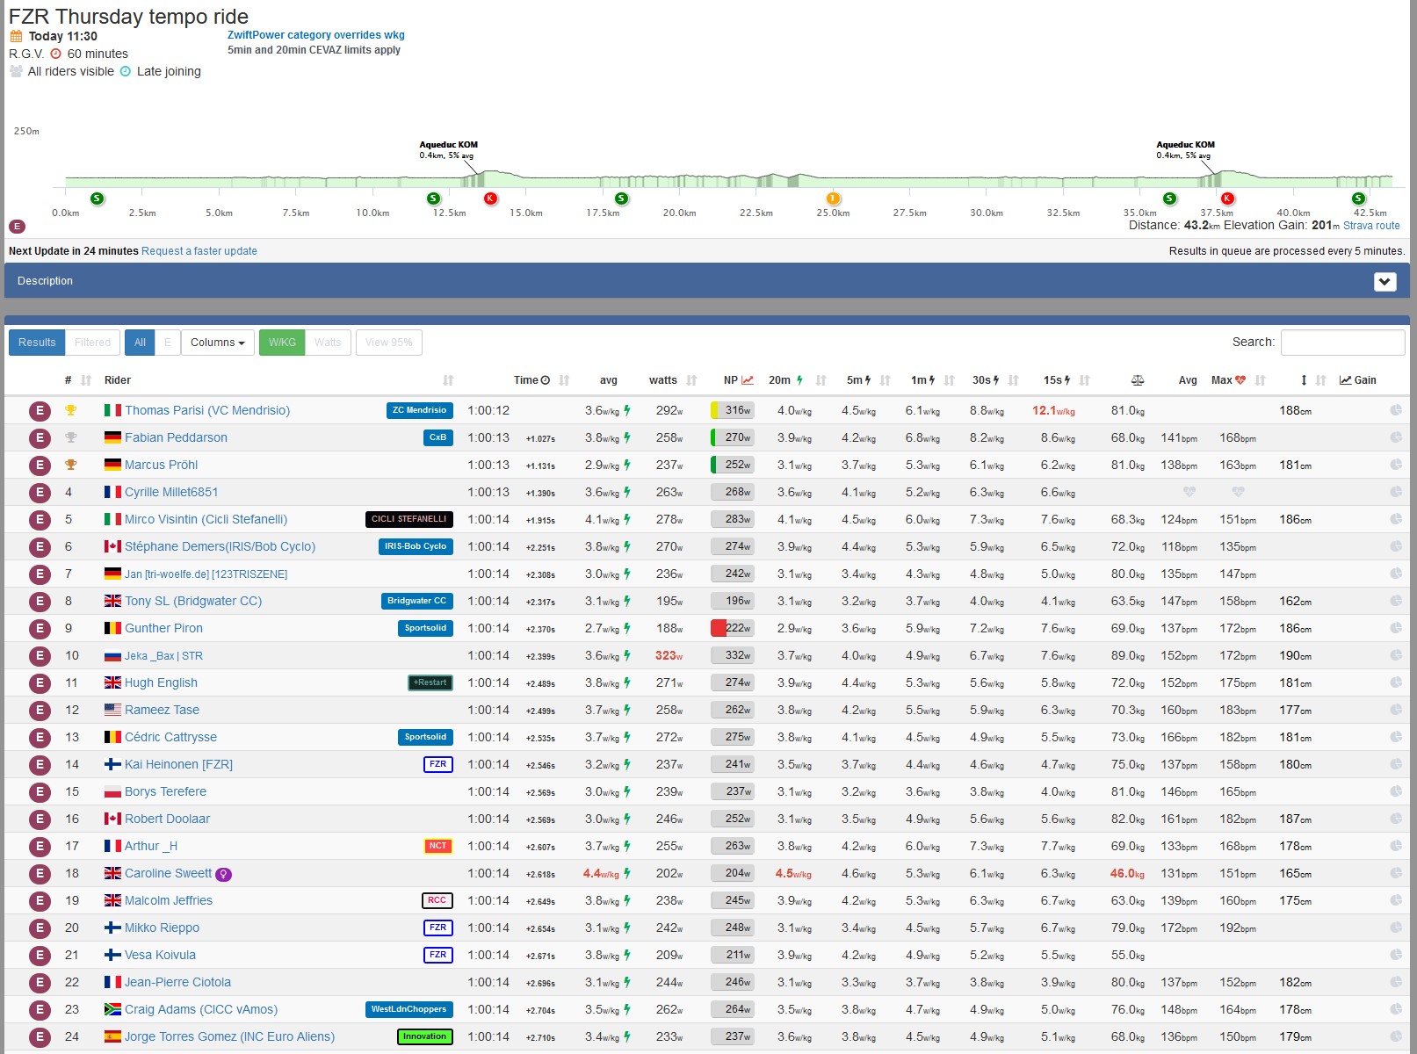The height and width of the screenshot is (1054, 1417).
Task: Open the analysis icon at end of Caroline Sweett's row
Action: (x=1395, y=873)
